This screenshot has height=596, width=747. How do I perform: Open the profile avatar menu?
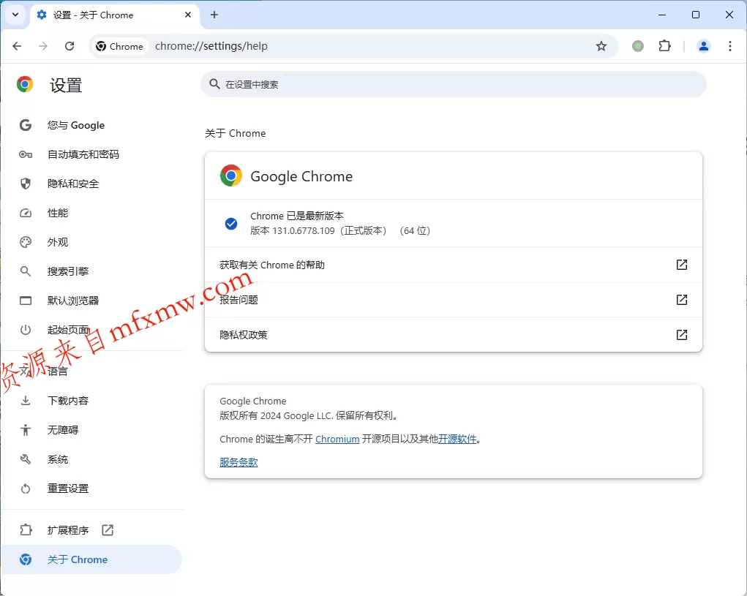coord(704,46)
